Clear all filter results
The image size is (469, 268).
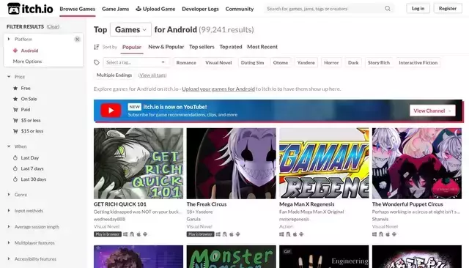coord(53,26)
